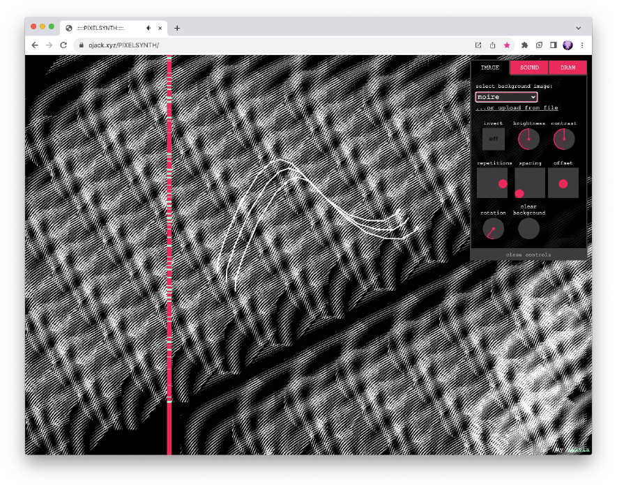The width and height of the screenshot is (617, 488).
Task: Mute tab audio via speaker icon
Action: 148,28
